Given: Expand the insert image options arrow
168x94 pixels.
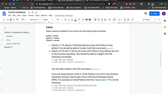Looking at the screenshot, I should click(92, 20).
